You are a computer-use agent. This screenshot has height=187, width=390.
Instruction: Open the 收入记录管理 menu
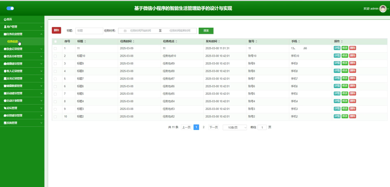pyautogui.click(x=22, y=71)
